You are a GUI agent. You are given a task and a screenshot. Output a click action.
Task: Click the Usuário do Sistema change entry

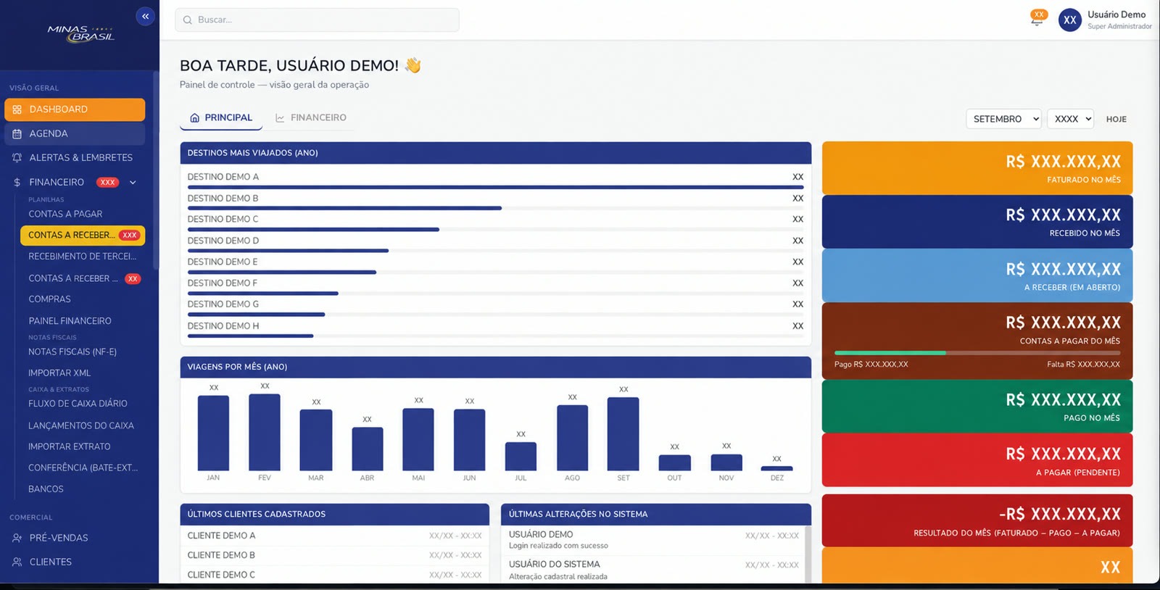coord(653,570)
